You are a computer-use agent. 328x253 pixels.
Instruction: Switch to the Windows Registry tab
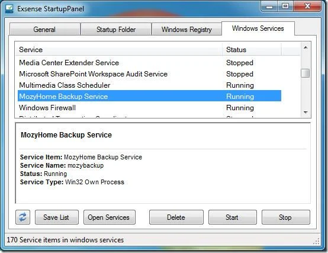point(187,29)
